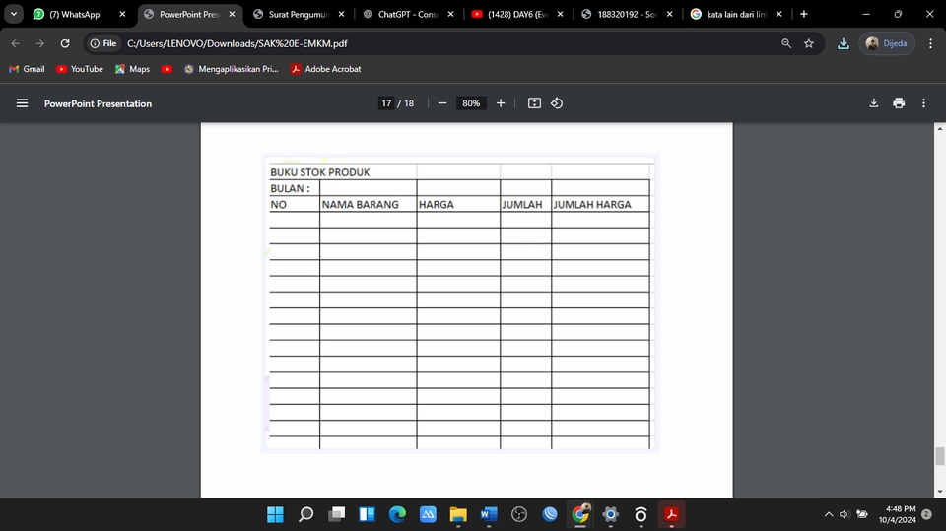This screenshot has width=946, height=531.
Task: Open the Dijeda profile button
Action: [886, 43]
